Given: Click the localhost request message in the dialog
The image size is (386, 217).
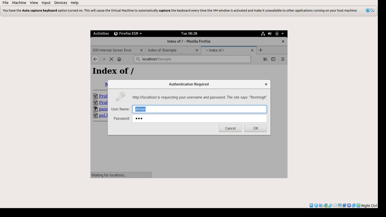Looking at the screenshot, I should tap(200, 97).
